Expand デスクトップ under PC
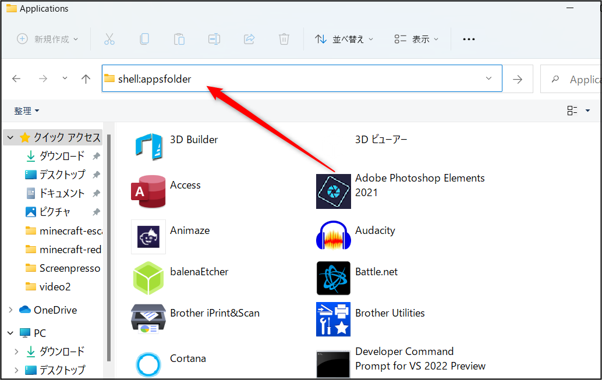The height and width of the screenshot is (380, 602). (x=16, y=370)
